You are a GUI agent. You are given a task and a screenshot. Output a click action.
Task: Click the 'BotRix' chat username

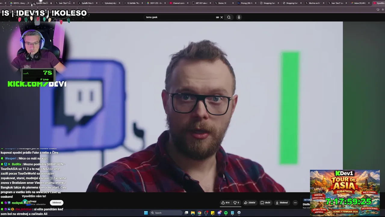pyautogui.click(x=17, y=164)
